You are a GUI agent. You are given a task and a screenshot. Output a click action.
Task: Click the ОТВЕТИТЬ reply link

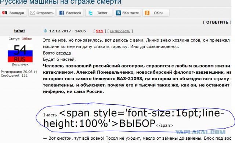(217, 22)
